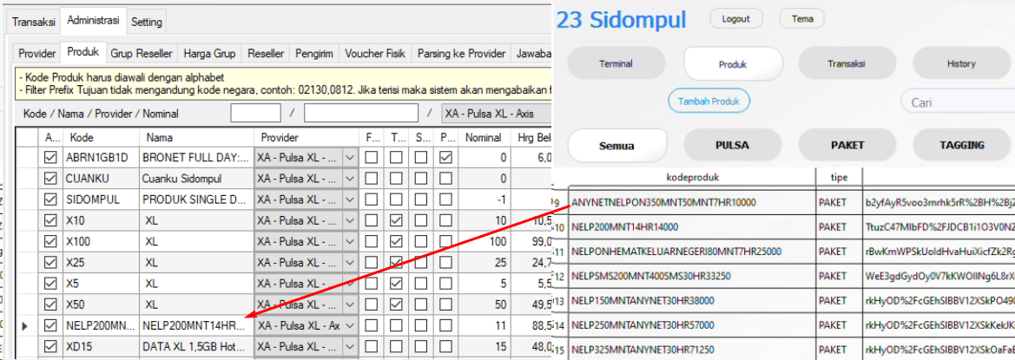Toggle the T column checkbox in X10 row

pos(396,220)
